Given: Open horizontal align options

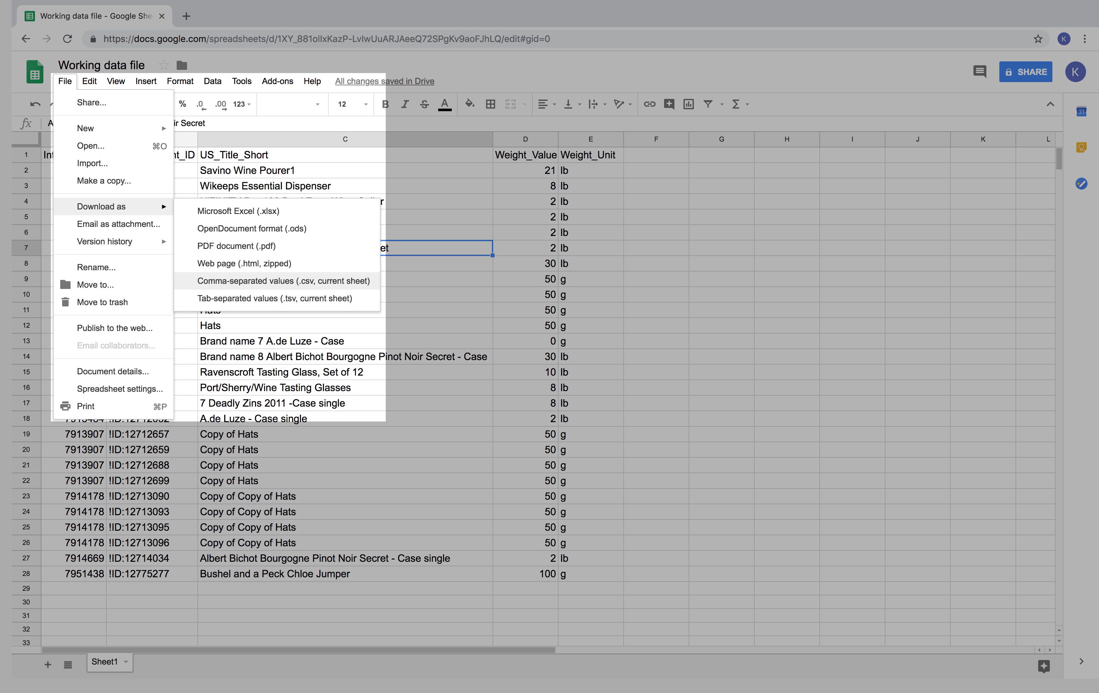Looking at the screenshot, I should tap(546, 104).
